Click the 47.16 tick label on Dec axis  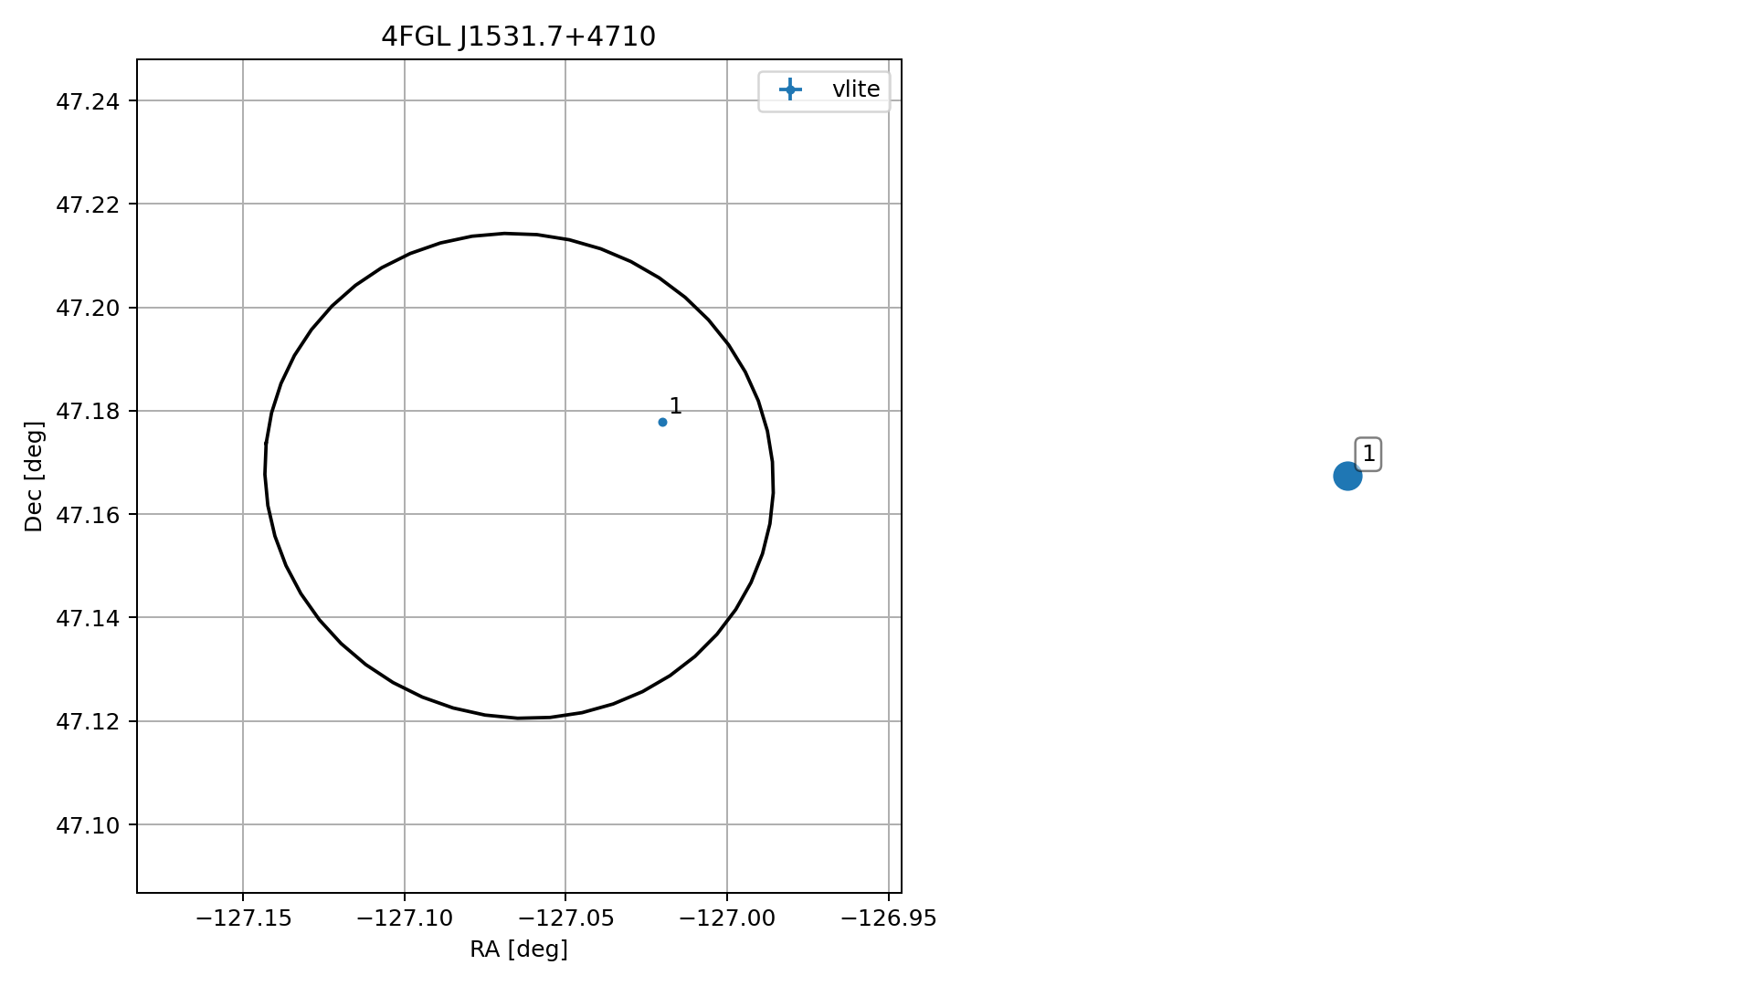click(x=88, y=515)
